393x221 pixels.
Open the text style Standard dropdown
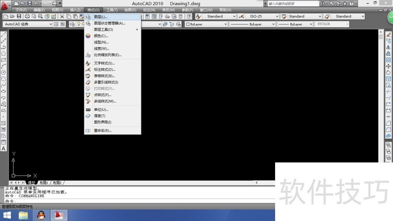click(x=219, y=16)
